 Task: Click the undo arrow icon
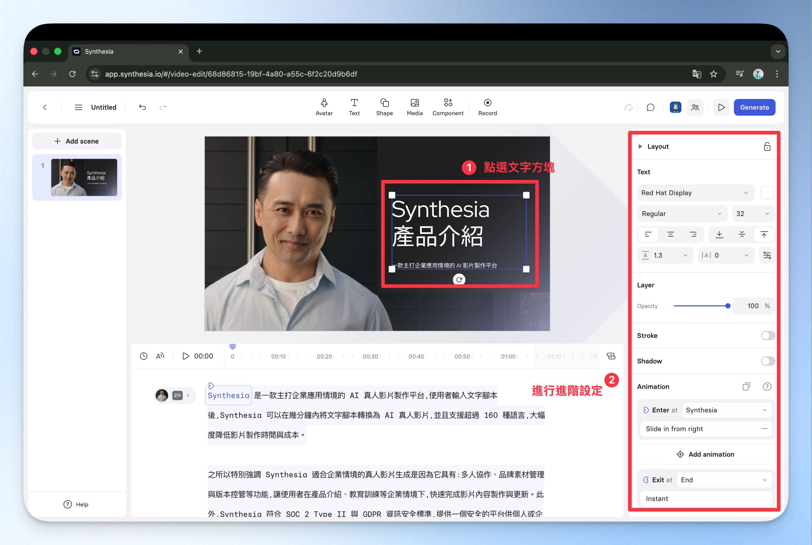142,107
